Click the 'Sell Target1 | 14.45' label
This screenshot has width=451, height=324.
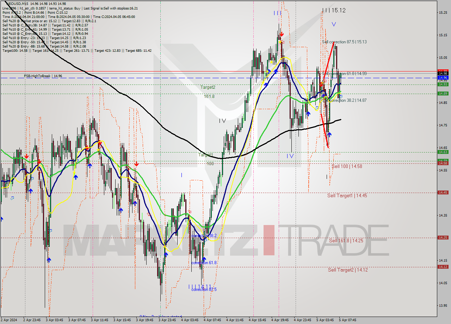pos(347,195)
